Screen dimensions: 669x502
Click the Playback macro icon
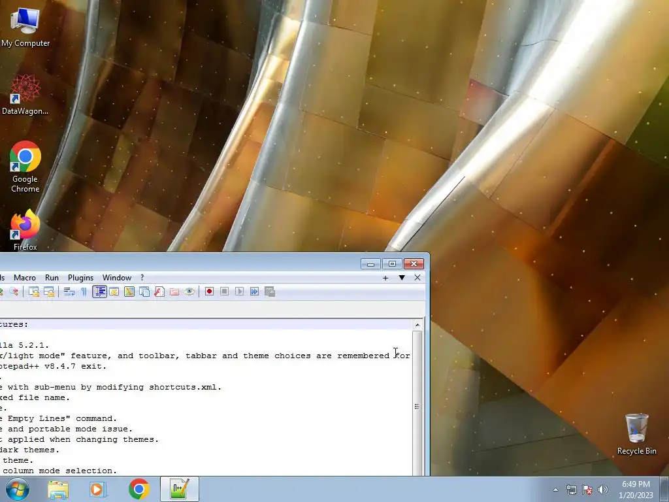click(x=239, y=292)
